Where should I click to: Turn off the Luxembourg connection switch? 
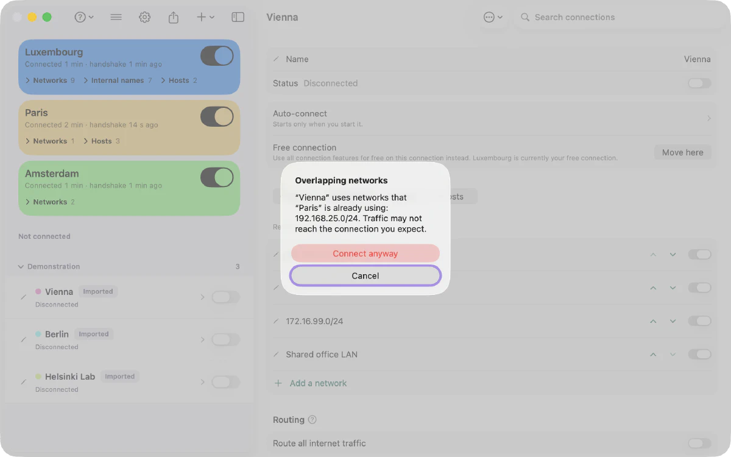[x=217, y=56]
